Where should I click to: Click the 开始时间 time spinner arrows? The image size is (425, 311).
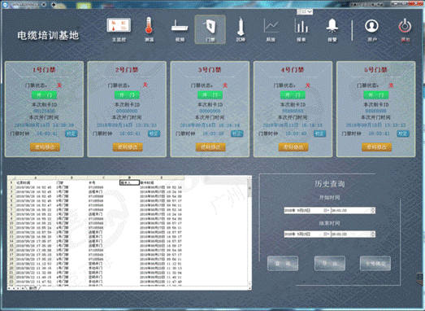coord(373,211)
